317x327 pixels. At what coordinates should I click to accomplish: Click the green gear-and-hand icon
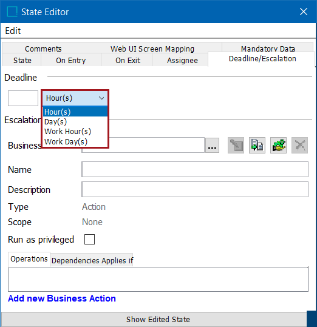point(278,145)
